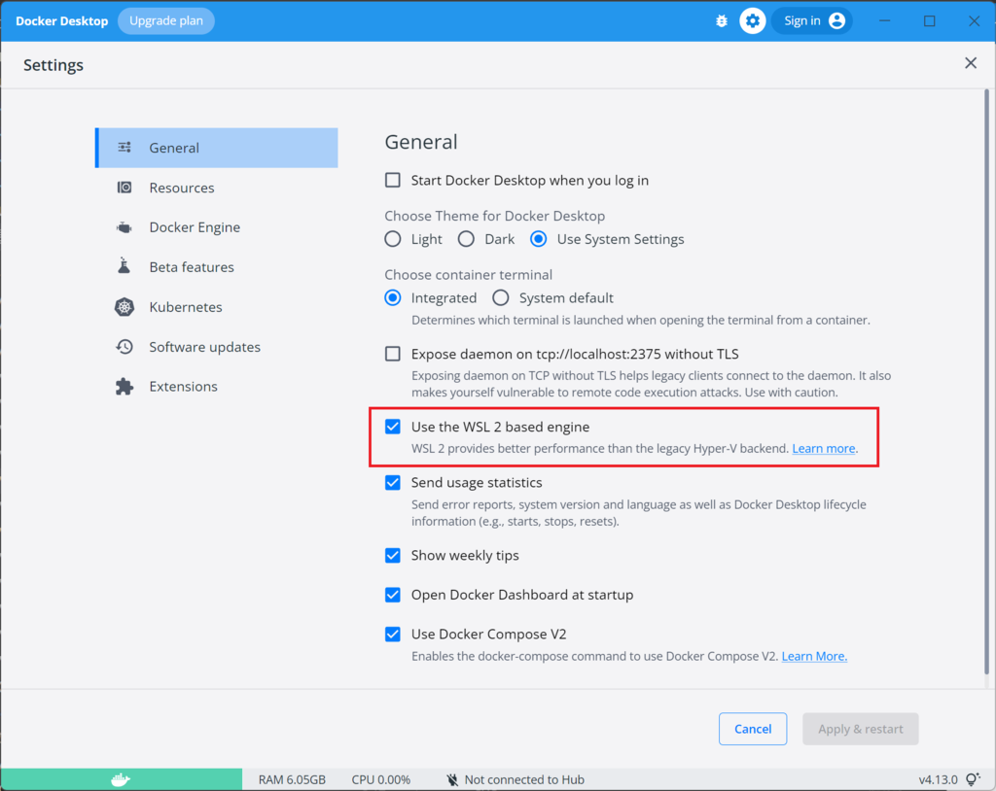This screenshot has width=996, height=791.
Task: Click the General sliders icon in sidebar
Action: coord(124,148)
